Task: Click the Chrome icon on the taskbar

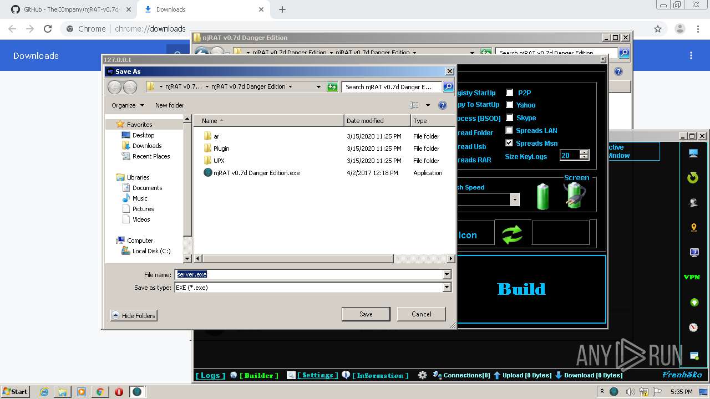Action: coord(100,392)
